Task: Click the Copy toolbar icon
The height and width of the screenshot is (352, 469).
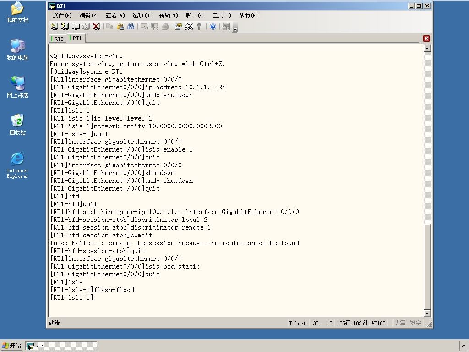Action: pos(110,27)
